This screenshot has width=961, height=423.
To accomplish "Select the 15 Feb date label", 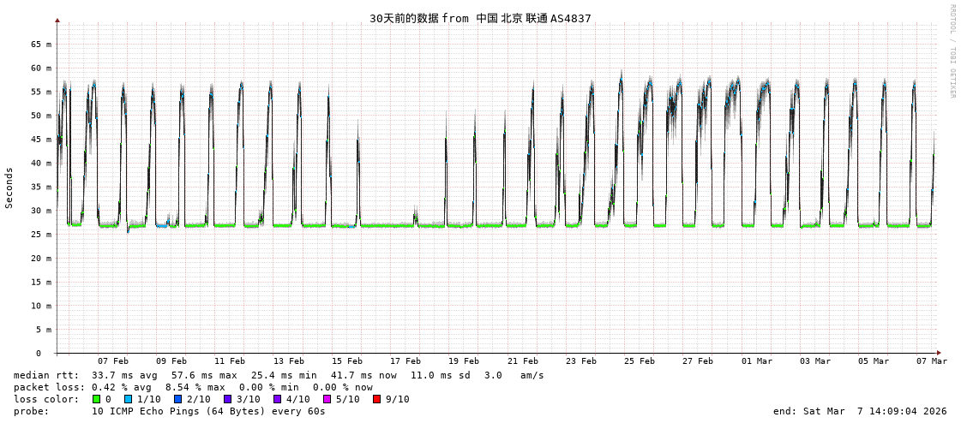I will [x=346, y=361].
